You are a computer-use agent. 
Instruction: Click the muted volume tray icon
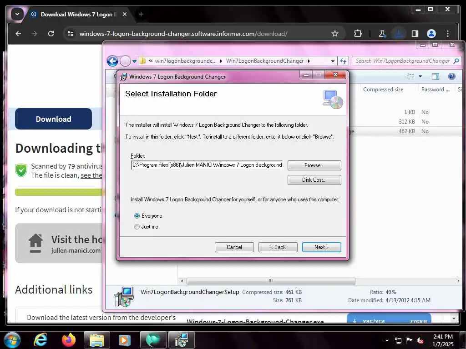[420, 340]
